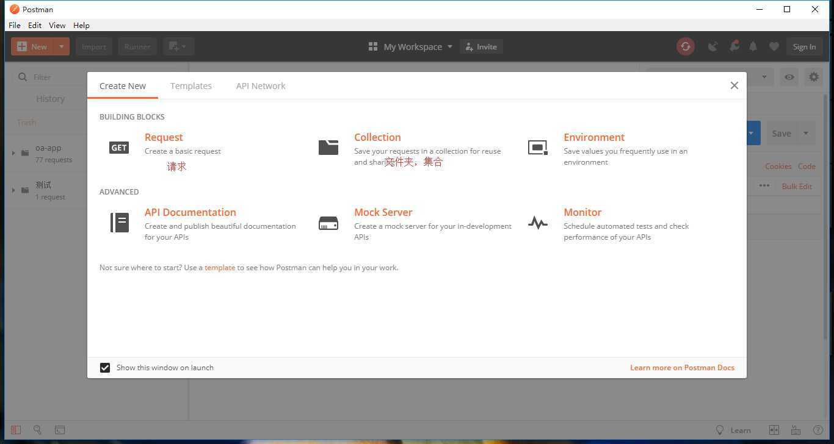
Task: Open keyboard shortcuts icon in status bar
Action: [x=796, y=430]
